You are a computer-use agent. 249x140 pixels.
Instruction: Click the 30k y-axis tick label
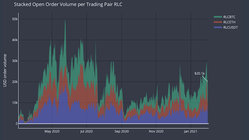click(x=15, y=61)
